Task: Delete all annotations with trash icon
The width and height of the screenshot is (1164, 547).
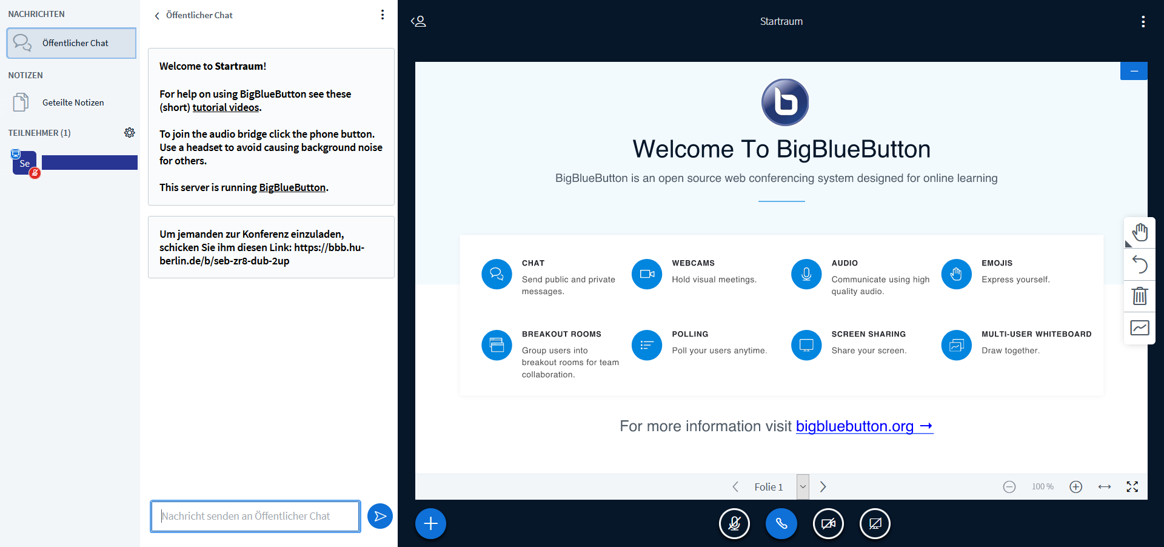Action: click(x=1140, y=296)
